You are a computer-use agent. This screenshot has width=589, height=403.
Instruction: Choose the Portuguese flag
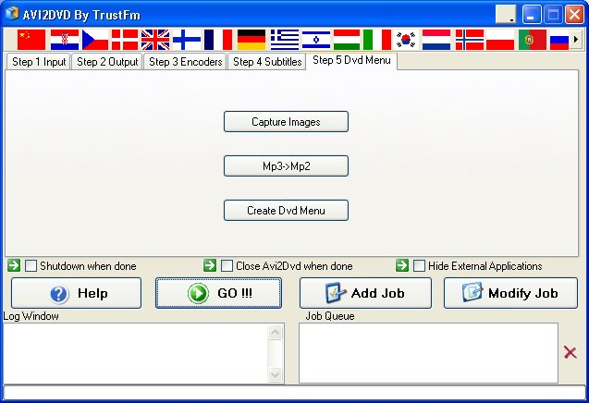pyautogui.click(x=533, y=40)
